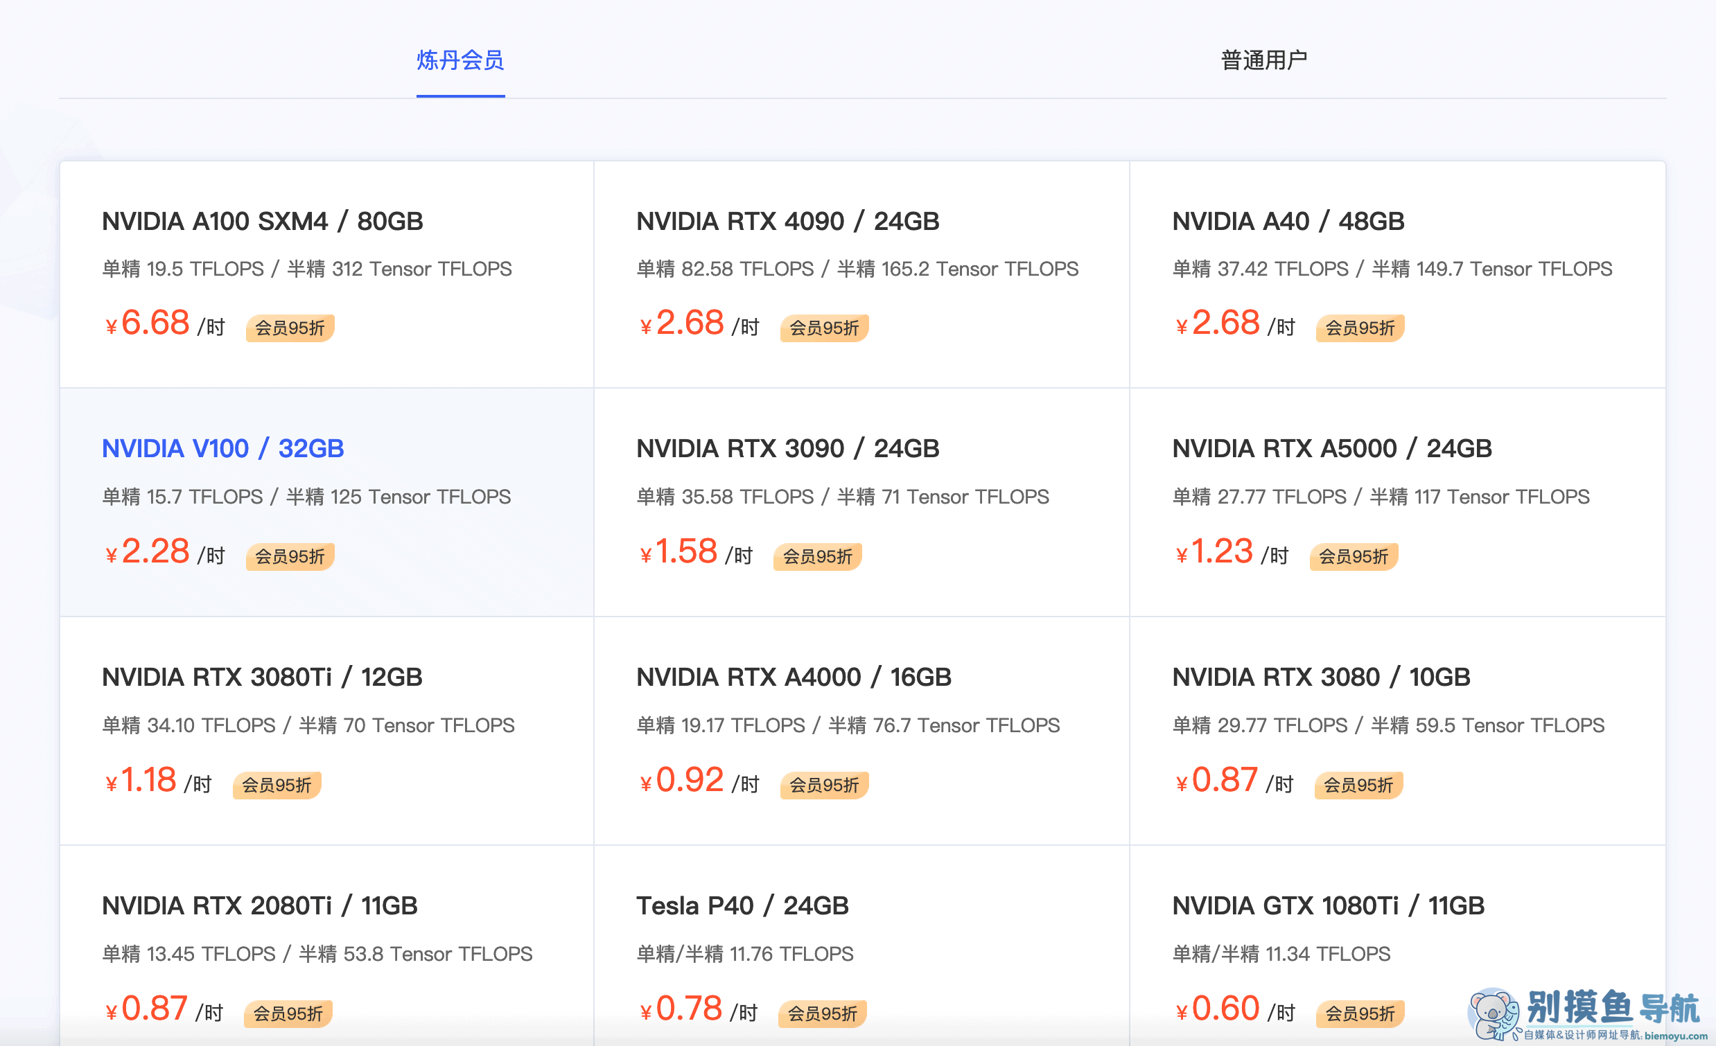
Task: Click the 会员95折 tag on the V100 card
Action: pyautogui.click(x=290, y=556)
